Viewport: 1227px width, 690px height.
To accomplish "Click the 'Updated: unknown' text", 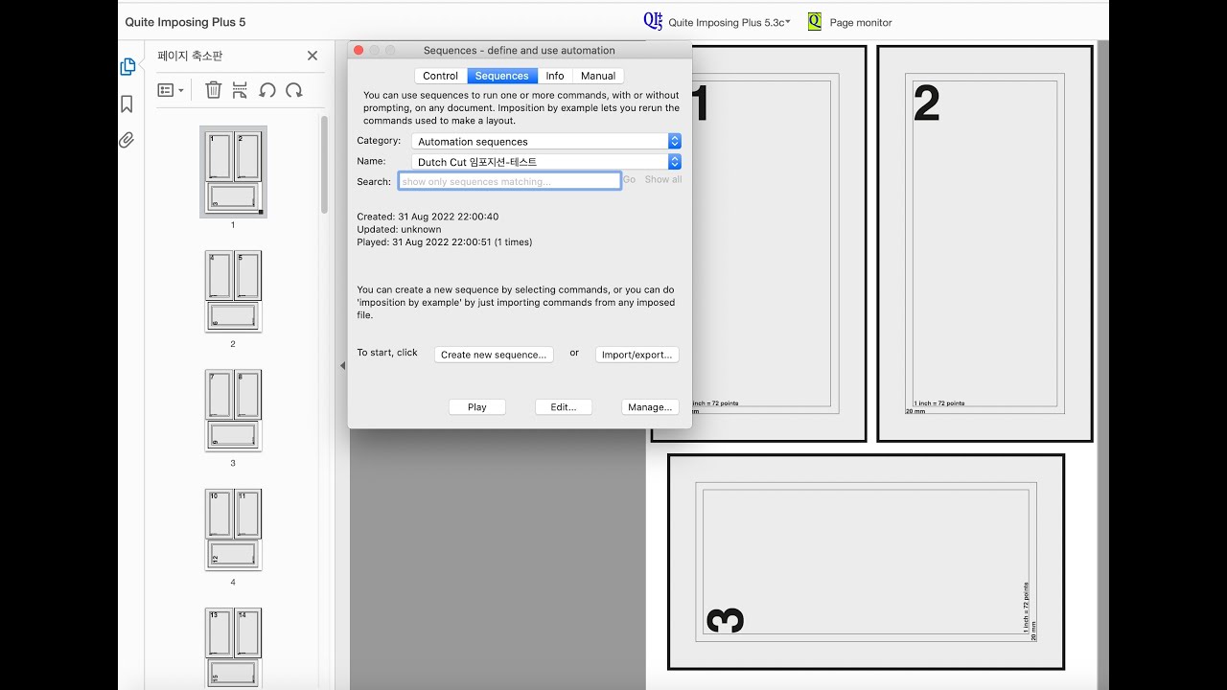I will tap(399, 229).
